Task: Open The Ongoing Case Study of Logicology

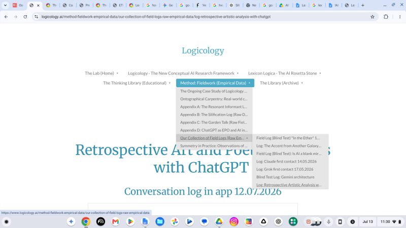Action: tap(214, 91)
